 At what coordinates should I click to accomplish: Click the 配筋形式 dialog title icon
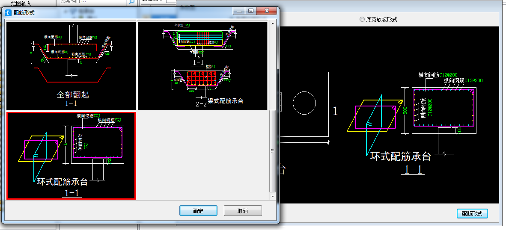8,12
